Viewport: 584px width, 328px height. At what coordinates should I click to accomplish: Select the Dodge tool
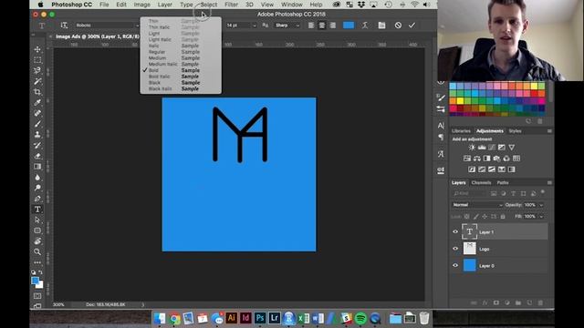(37, 188)
